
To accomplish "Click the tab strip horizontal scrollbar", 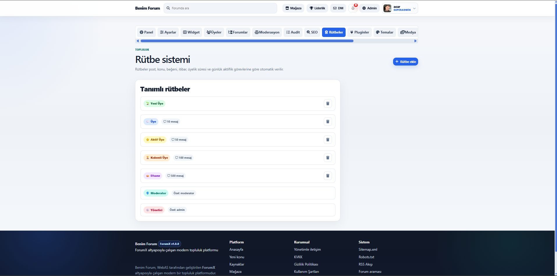I will click(x=247, y=41).
